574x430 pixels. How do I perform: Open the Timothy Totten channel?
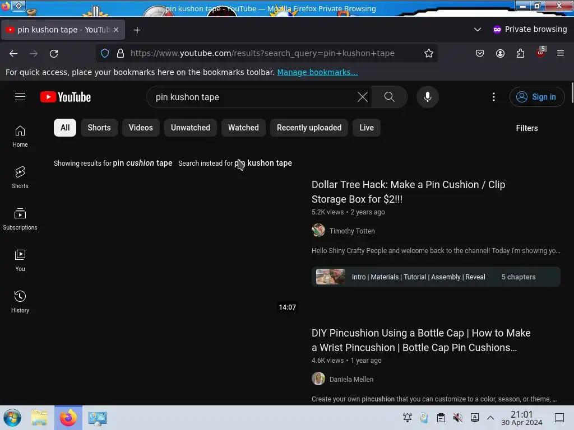(352, 231)
